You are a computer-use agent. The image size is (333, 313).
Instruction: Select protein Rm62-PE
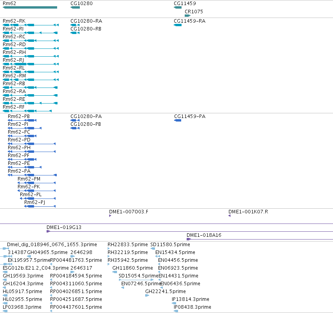coord(25,167)
